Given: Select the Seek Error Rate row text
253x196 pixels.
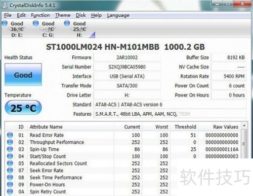Looking at the screenshot, I should pyautogui.click(x=47, y=171).
